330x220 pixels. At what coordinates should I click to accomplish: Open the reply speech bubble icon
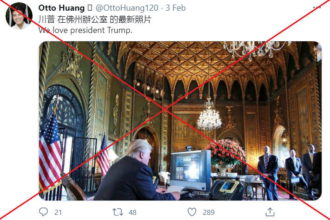coord(44,212)
